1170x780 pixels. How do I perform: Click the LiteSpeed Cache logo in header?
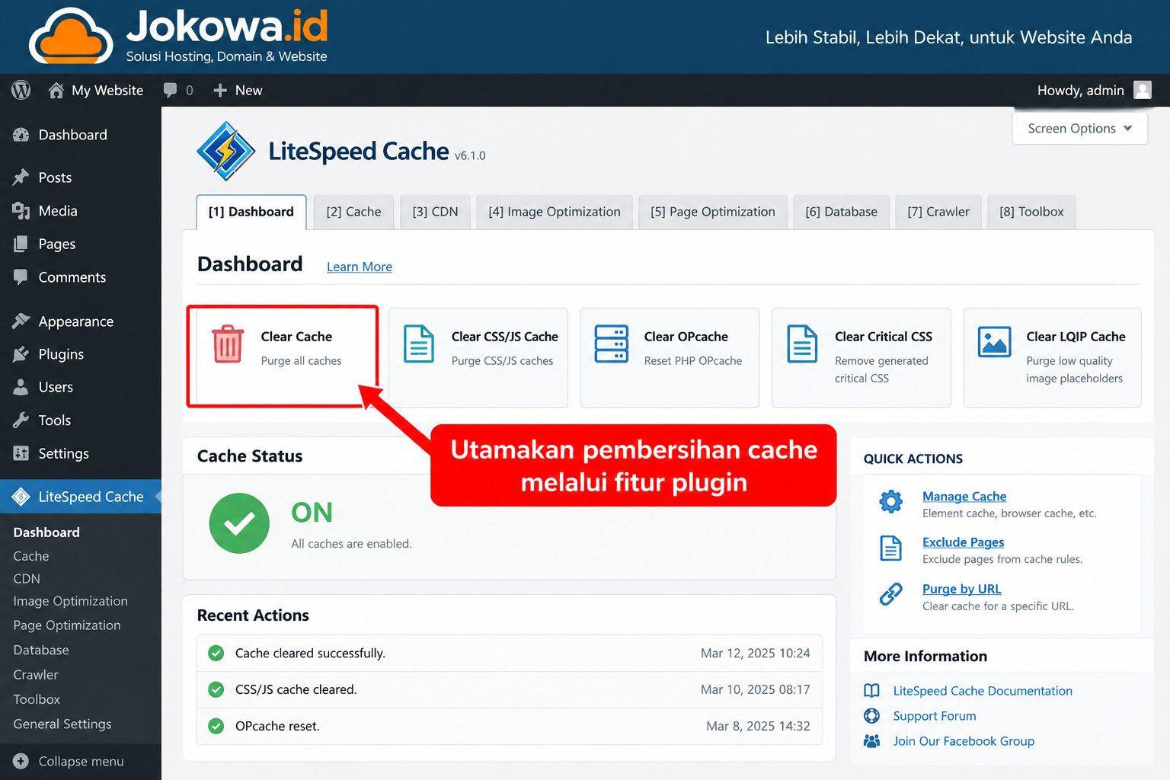pos(226,151)
